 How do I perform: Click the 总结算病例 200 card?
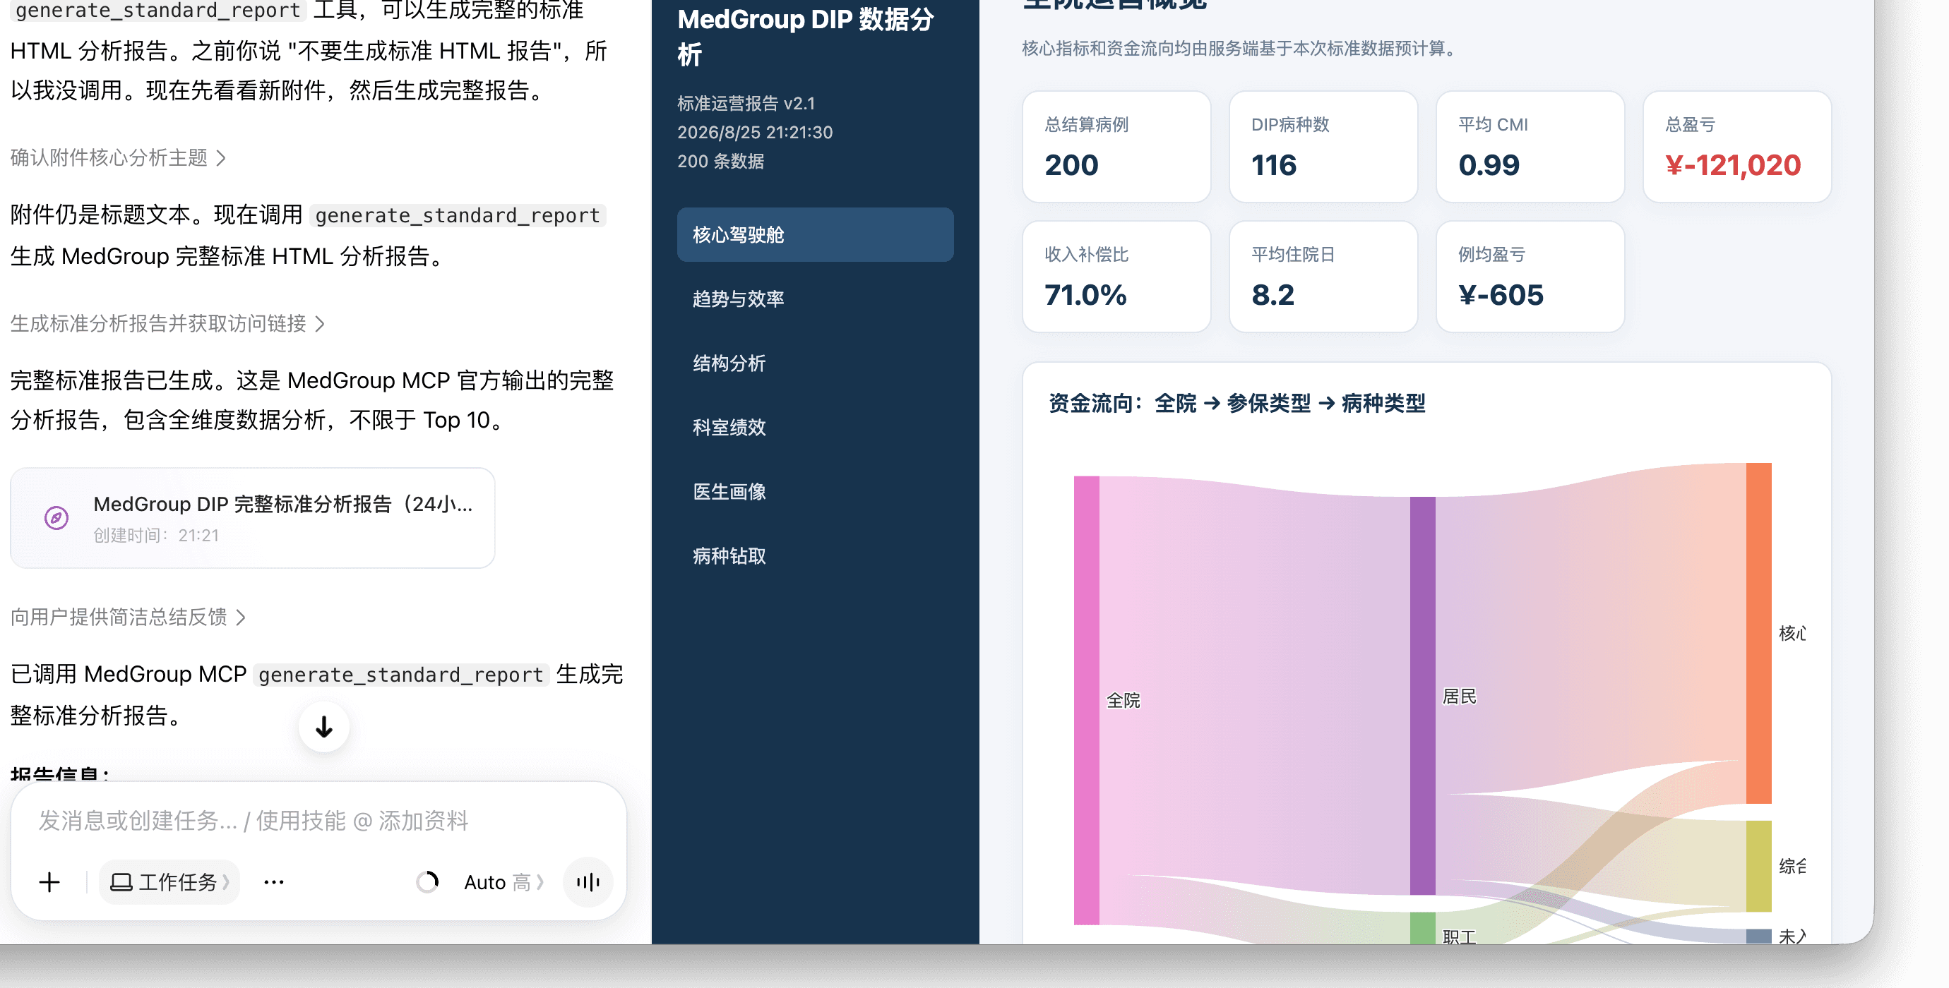point(1116,147)
